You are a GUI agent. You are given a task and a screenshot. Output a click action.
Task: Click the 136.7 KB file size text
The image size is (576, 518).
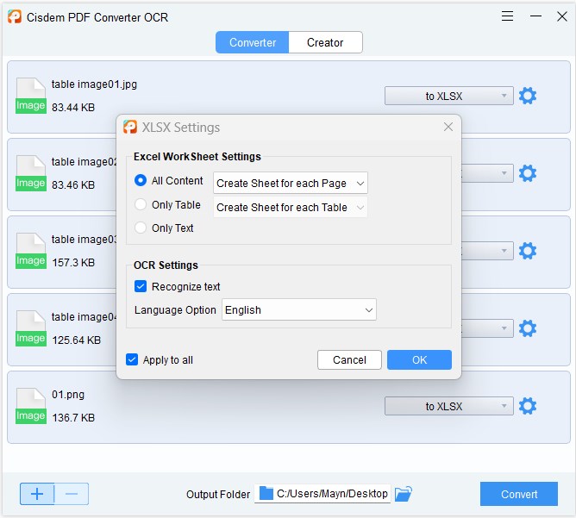click(73, 418)
